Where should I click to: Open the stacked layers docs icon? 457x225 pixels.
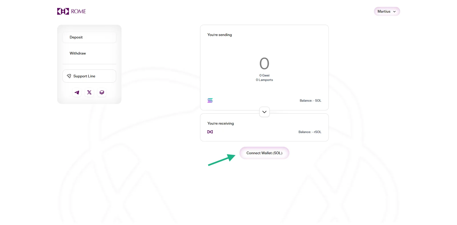pyautogui.click(x=102, y=92)
